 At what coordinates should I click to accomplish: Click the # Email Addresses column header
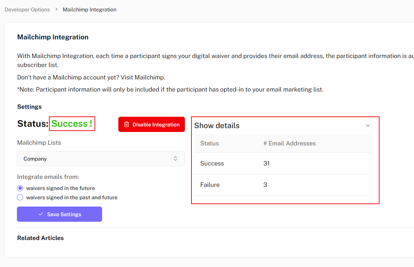pos(289,143)
